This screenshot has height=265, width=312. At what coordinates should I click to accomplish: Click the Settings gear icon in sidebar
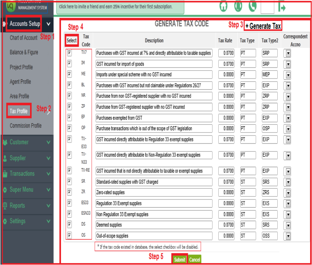coord(5,221)
